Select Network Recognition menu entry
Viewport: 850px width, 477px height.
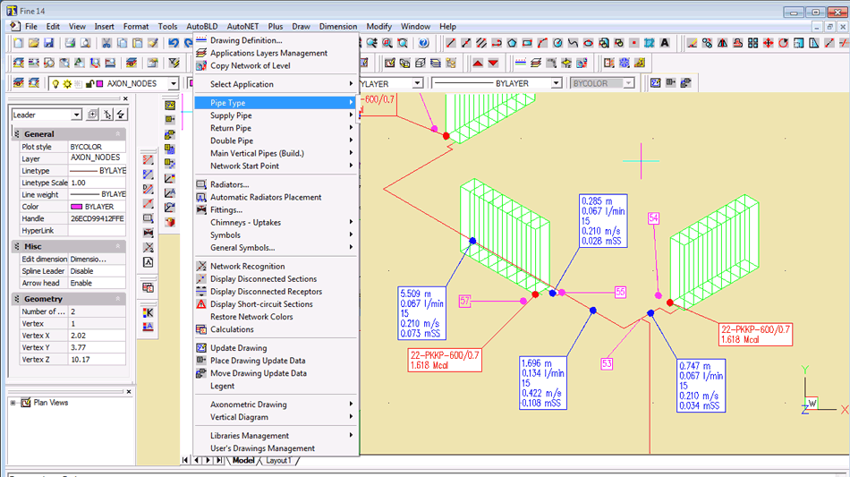[x=276, y=266]
